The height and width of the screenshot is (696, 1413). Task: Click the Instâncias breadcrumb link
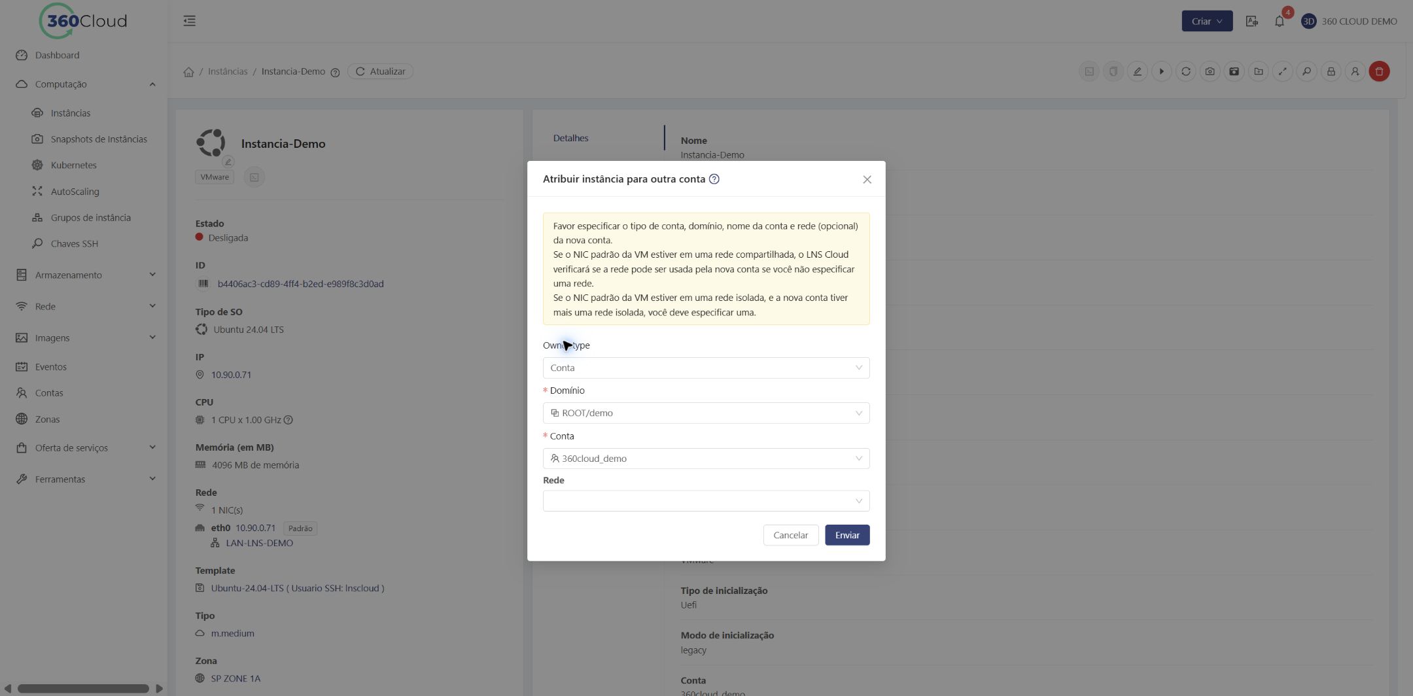228,71
